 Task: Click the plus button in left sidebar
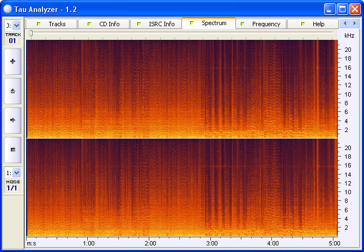(x=13, y=62)
